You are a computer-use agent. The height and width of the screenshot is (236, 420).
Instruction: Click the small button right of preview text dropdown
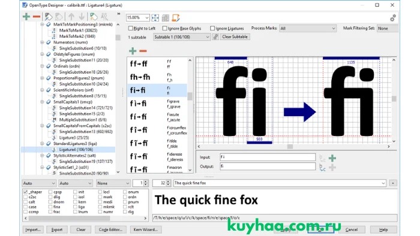tap(392, 183)
